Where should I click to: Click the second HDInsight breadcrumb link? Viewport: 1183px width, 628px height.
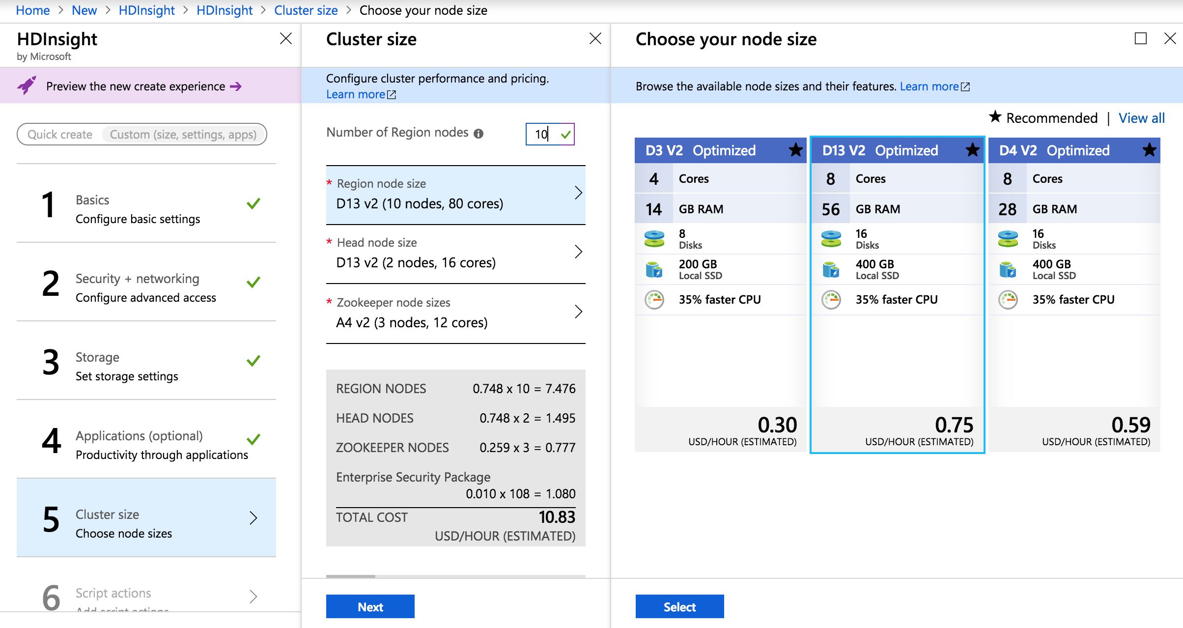[225, 10]
